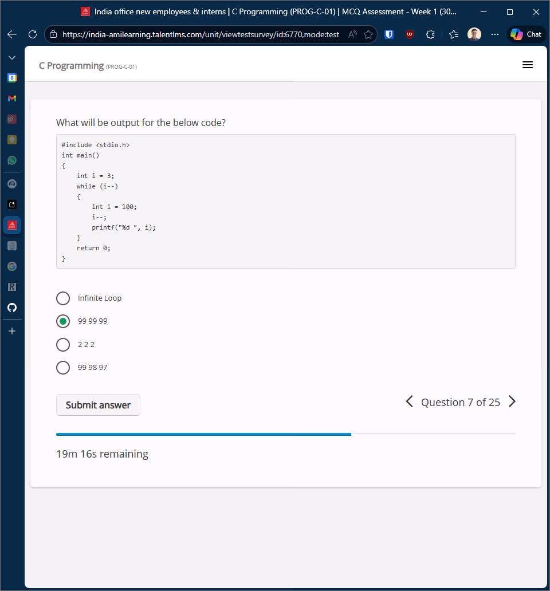Add this page to favorites
This screenshot has height=591, width=550.
click(368, 34)
